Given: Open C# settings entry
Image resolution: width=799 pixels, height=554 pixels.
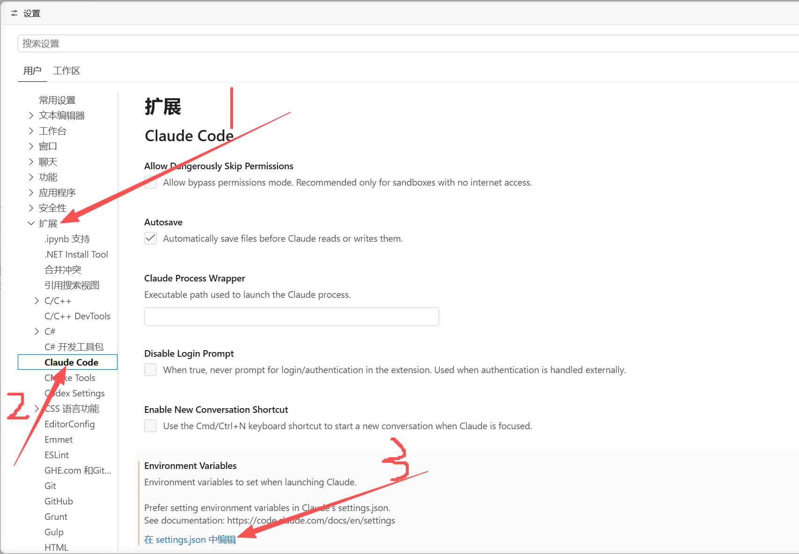Looking at the screenshot, I should [x=50, y=331].
